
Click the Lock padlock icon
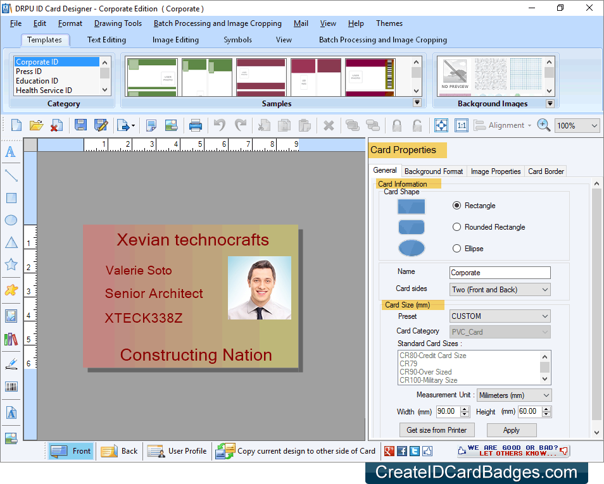(x=397, y=125)
